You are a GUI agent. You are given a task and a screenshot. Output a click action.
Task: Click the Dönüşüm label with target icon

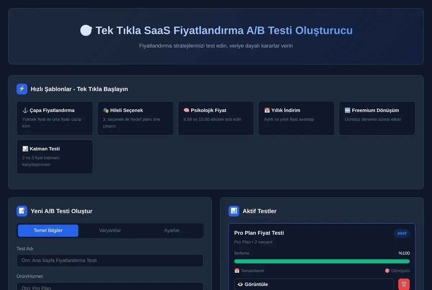[397, 271]
